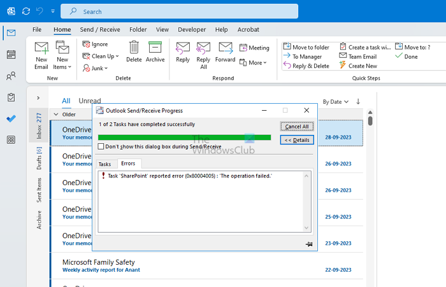Reply with a Meeting
This screenshot has height=287, width=446.
(x=254, y=48)
